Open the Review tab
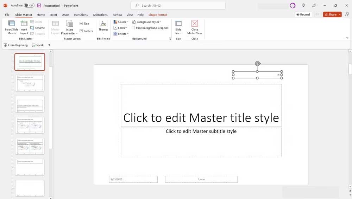The image size is (352, 199). 118,14
